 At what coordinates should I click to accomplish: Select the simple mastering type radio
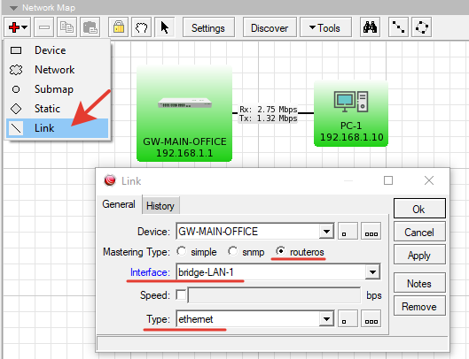point(181,251)
